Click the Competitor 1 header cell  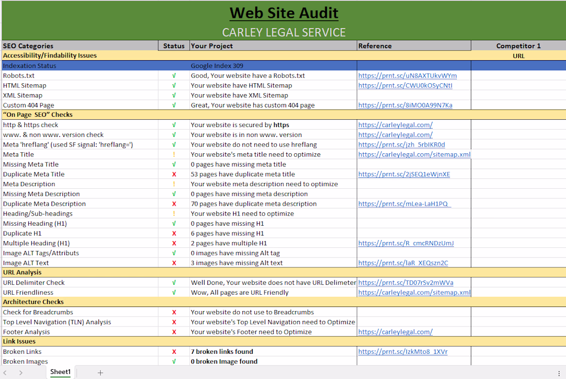point(518,46)
